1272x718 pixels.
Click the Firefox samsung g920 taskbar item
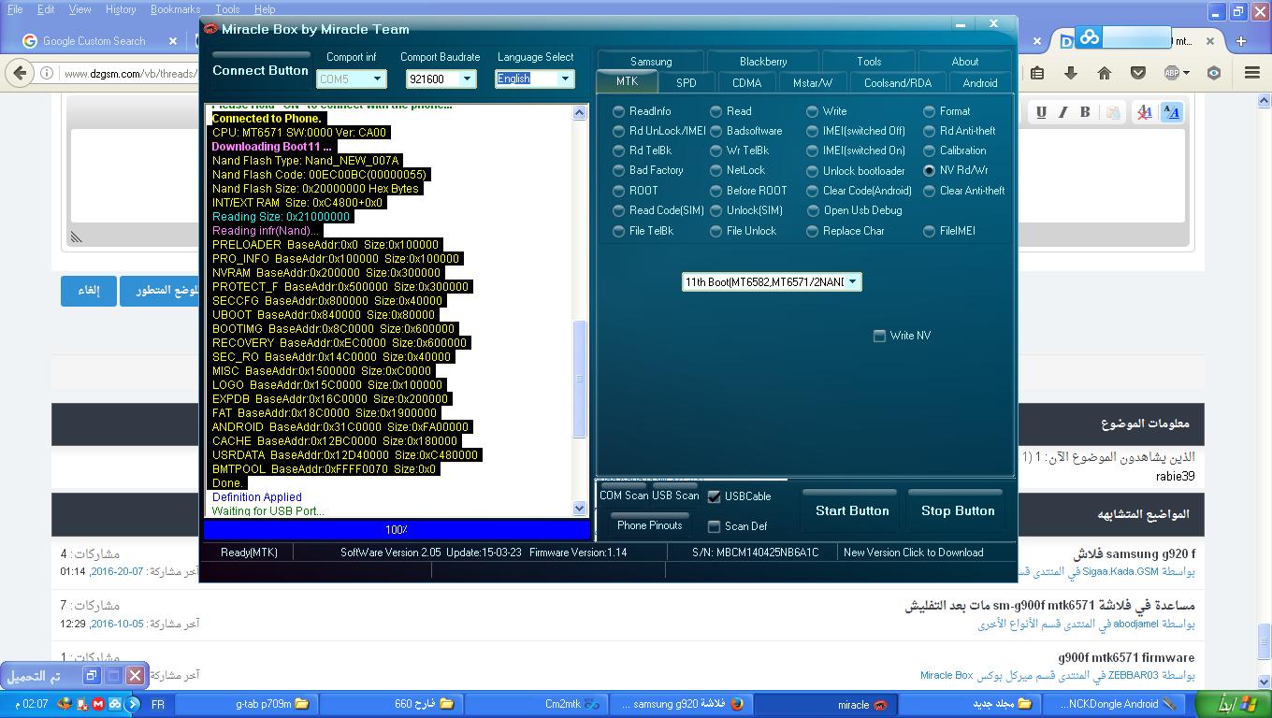coord(681,704)
